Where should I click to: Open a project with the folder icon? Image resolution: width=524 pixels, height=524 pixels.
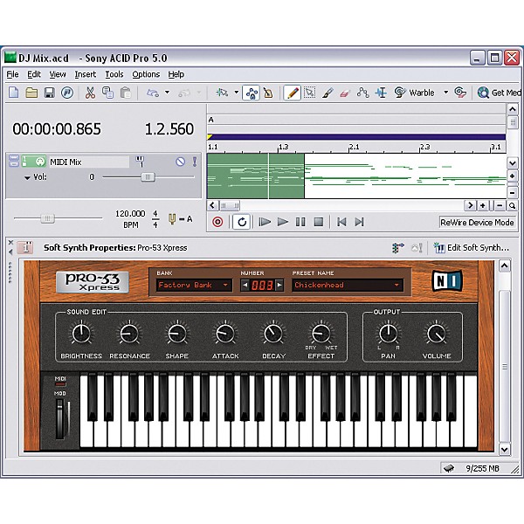[31, 93]
